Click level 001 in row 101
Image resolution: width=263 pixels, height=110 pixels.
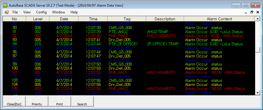pos(38,72)
